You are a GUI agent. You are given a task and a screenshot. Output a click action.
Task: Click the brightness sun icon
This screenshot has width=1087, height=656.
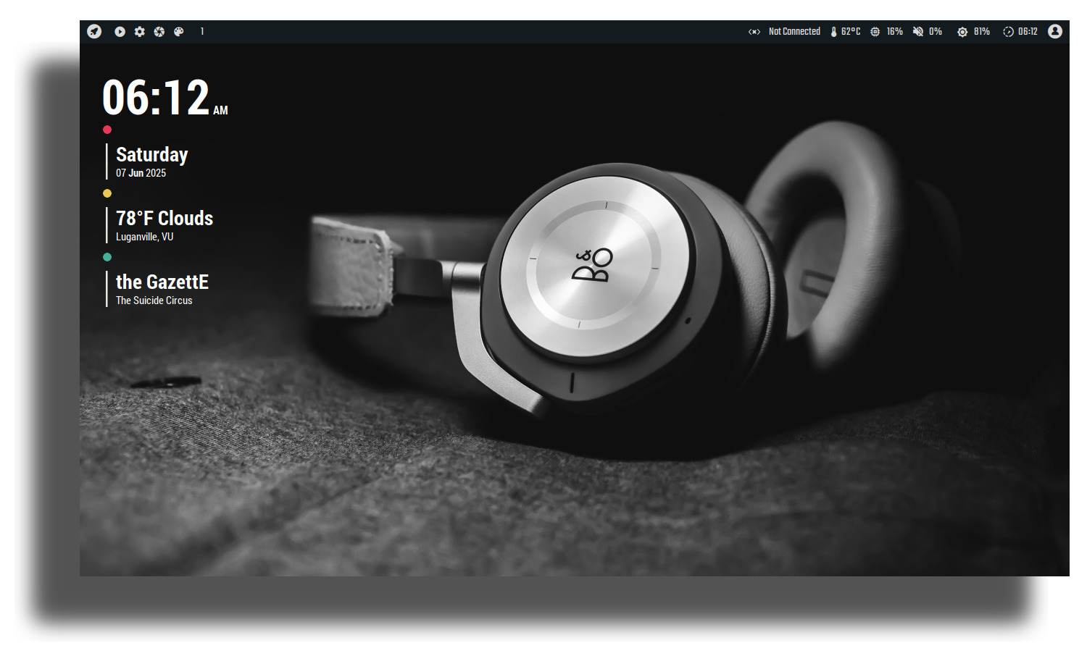(x=962, y=32)
